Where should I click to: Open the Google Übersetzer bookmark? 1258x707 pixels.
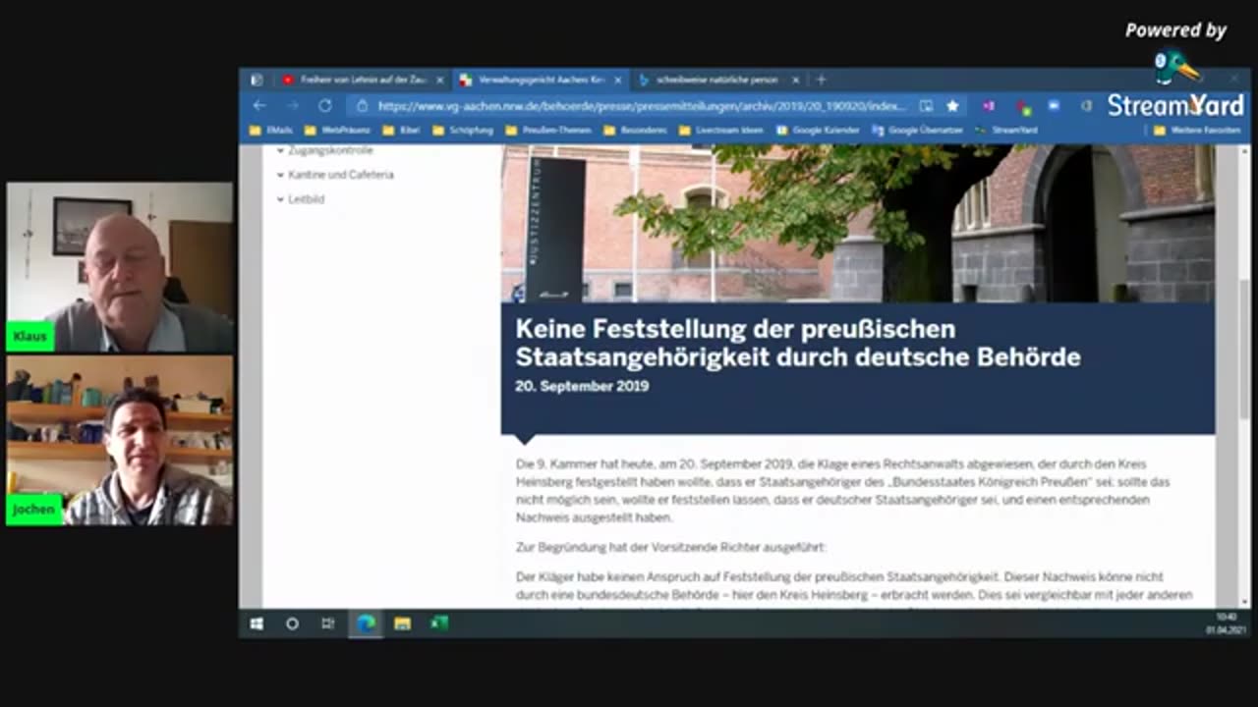(x=918, y=130)
